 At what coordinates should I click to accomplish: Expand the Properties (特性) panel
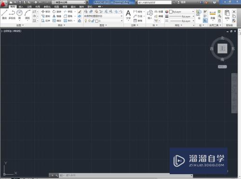(178, 25)
